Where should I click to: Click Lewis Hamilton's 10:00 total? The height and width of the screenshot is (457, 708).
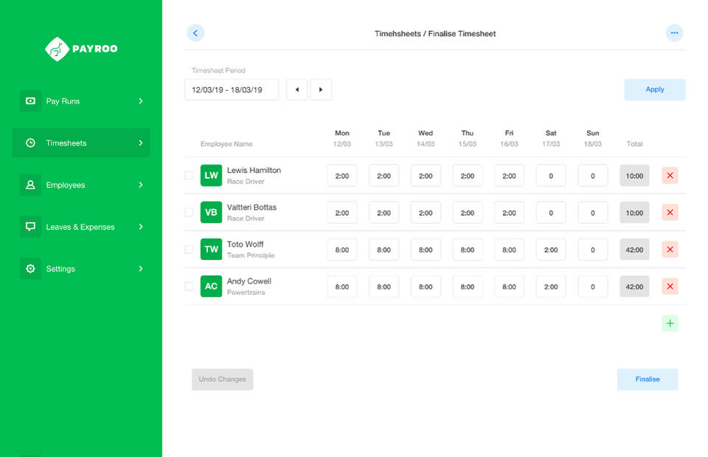634,176
